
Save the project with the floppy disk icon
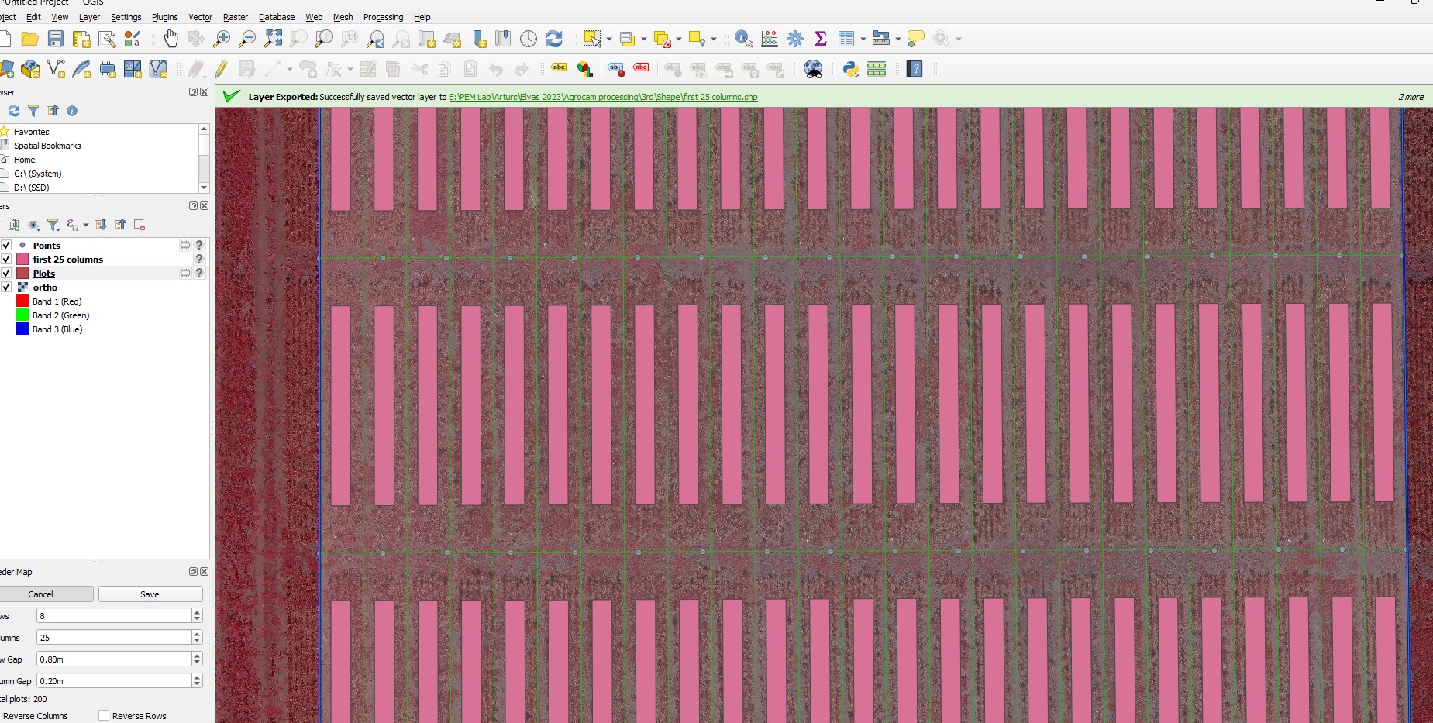point(56,39)
